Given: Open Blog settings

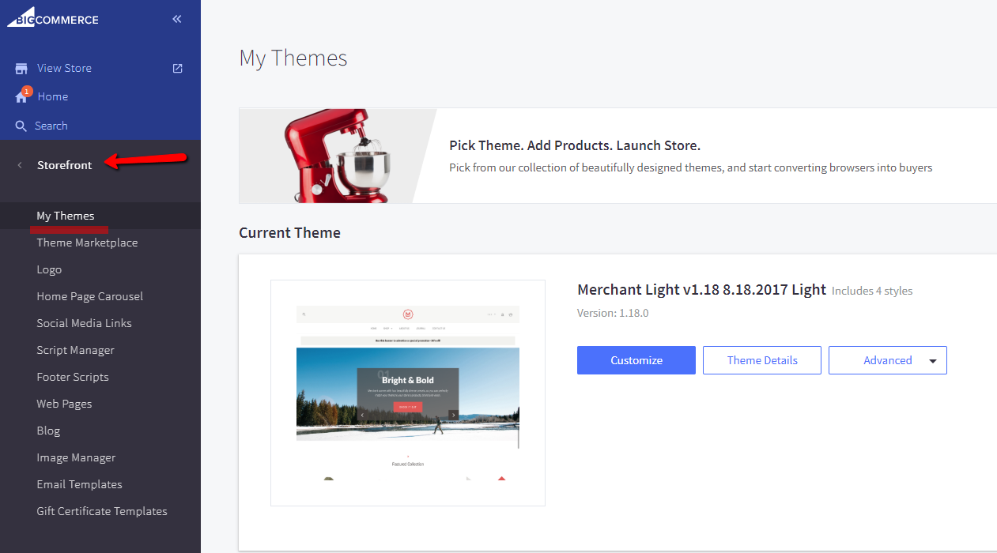Looking at the screenshot, I should pos(48,431).
